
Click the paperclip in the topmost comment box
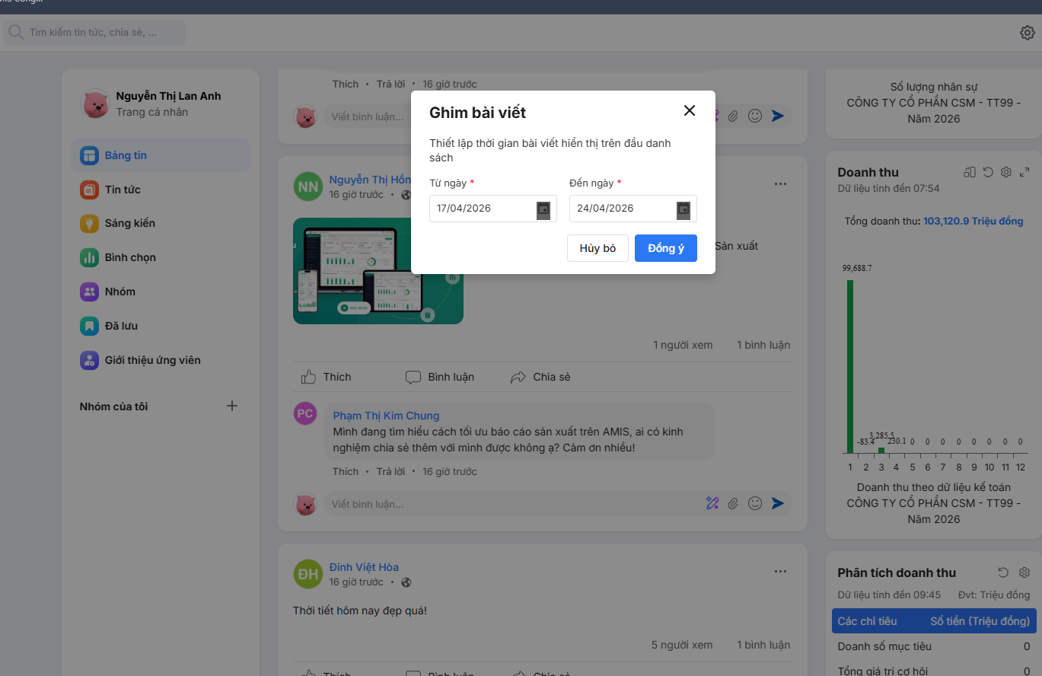(734, 116)
